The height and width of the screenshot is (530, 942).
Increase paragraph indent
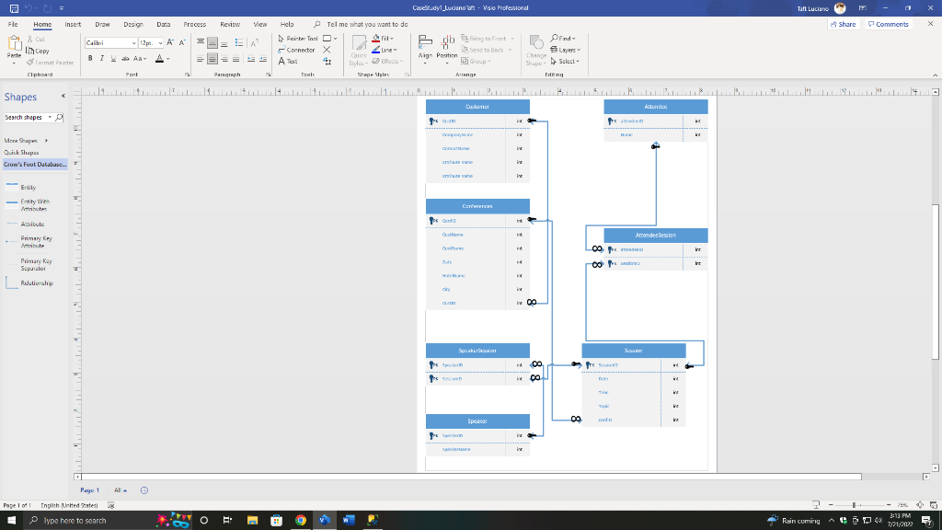262,59
